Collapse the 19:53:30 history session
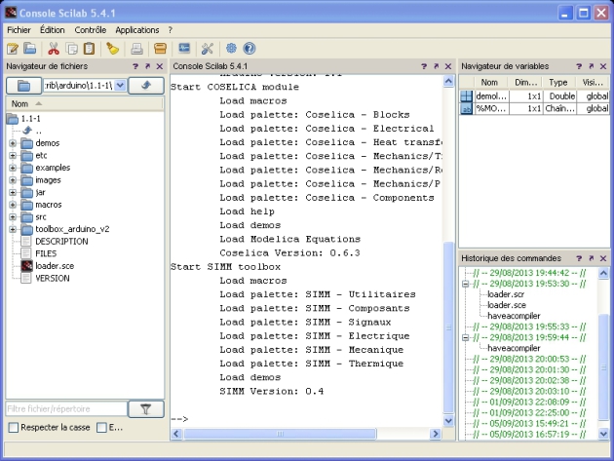 coord(465,284)
